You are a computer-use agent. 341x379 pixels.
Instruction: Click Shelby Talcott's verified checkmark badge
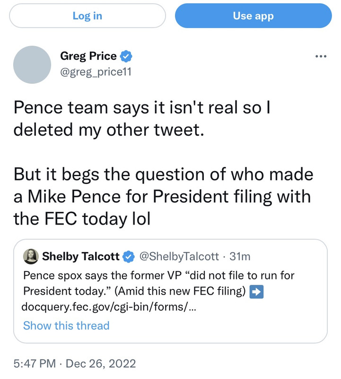tap(128, 257)
